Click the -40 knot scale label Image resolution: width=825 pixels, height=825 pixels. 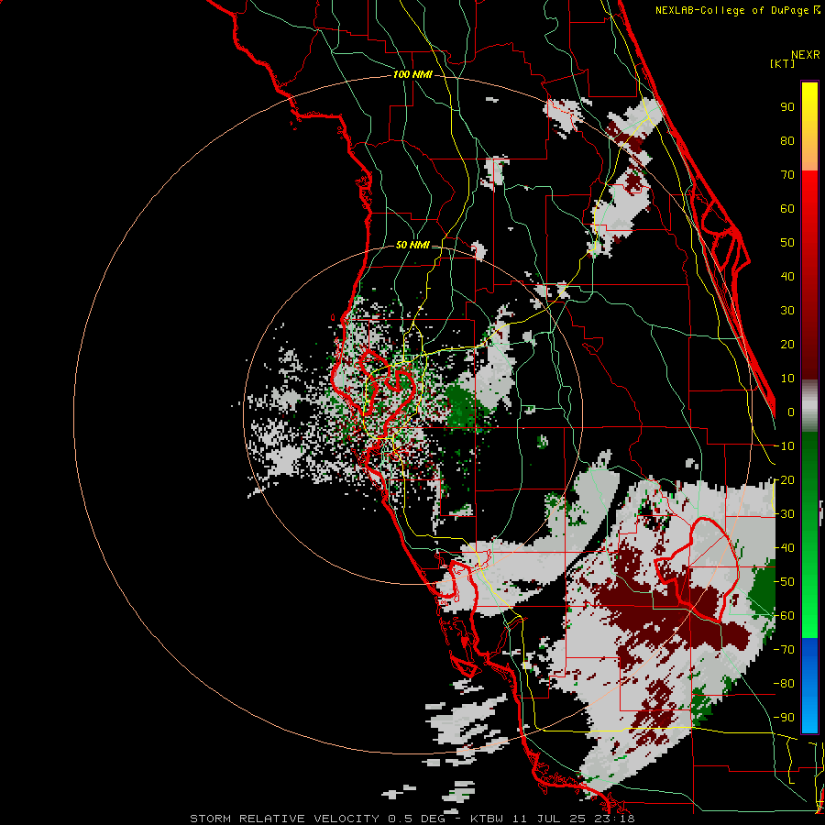[x=784, y=548]
